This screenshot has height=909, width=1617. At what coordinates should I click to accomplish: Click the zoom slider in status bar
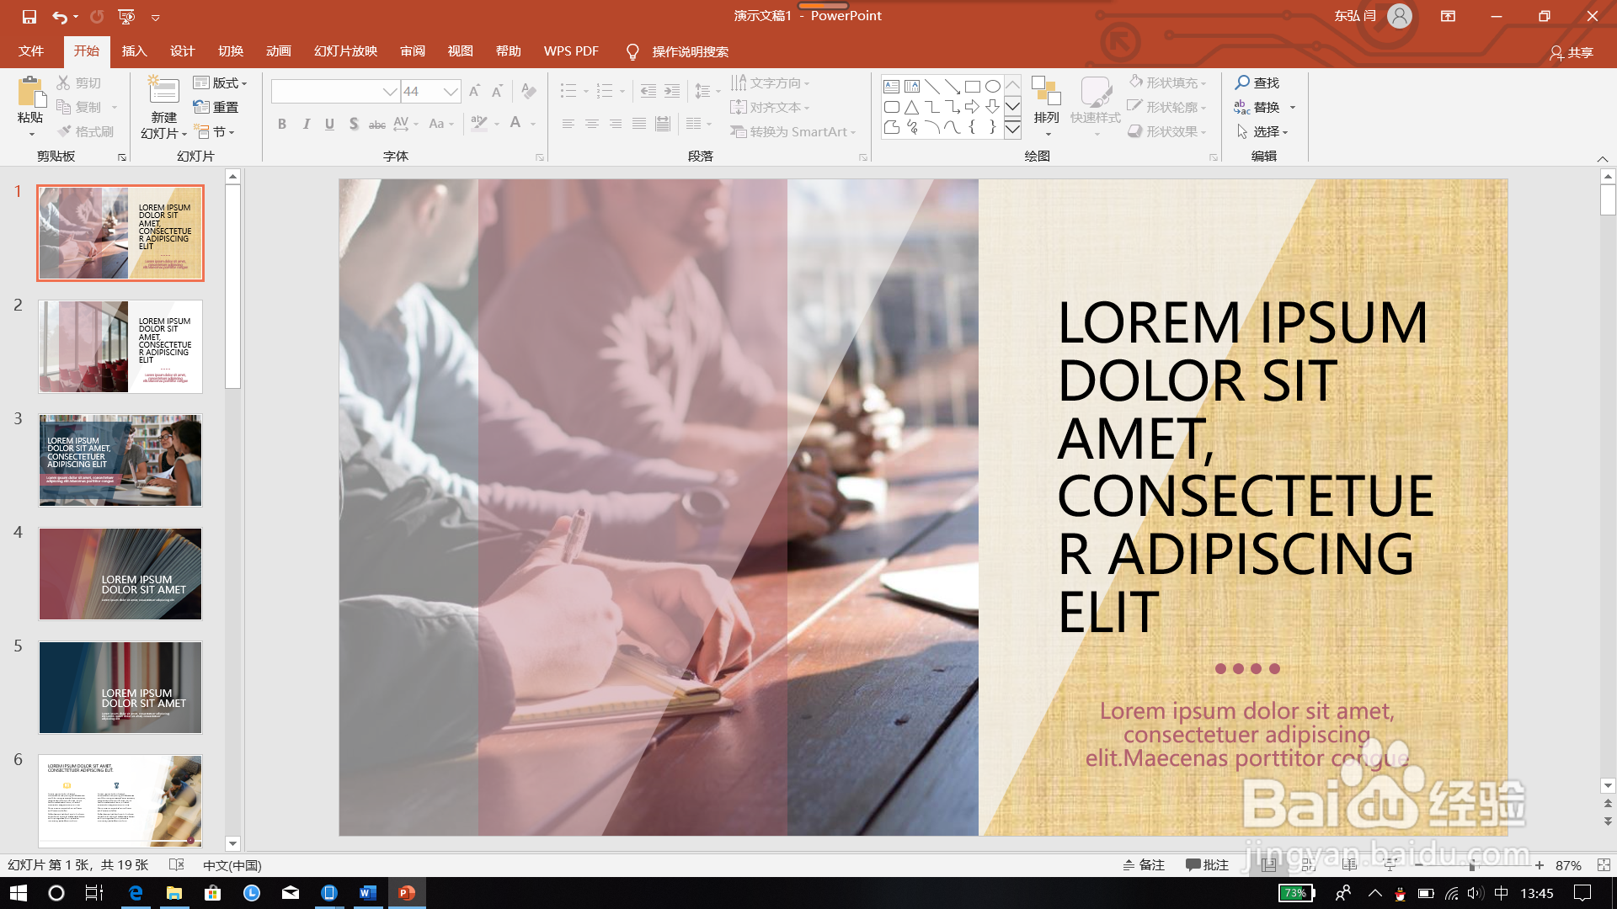(x=1472, y=865)
